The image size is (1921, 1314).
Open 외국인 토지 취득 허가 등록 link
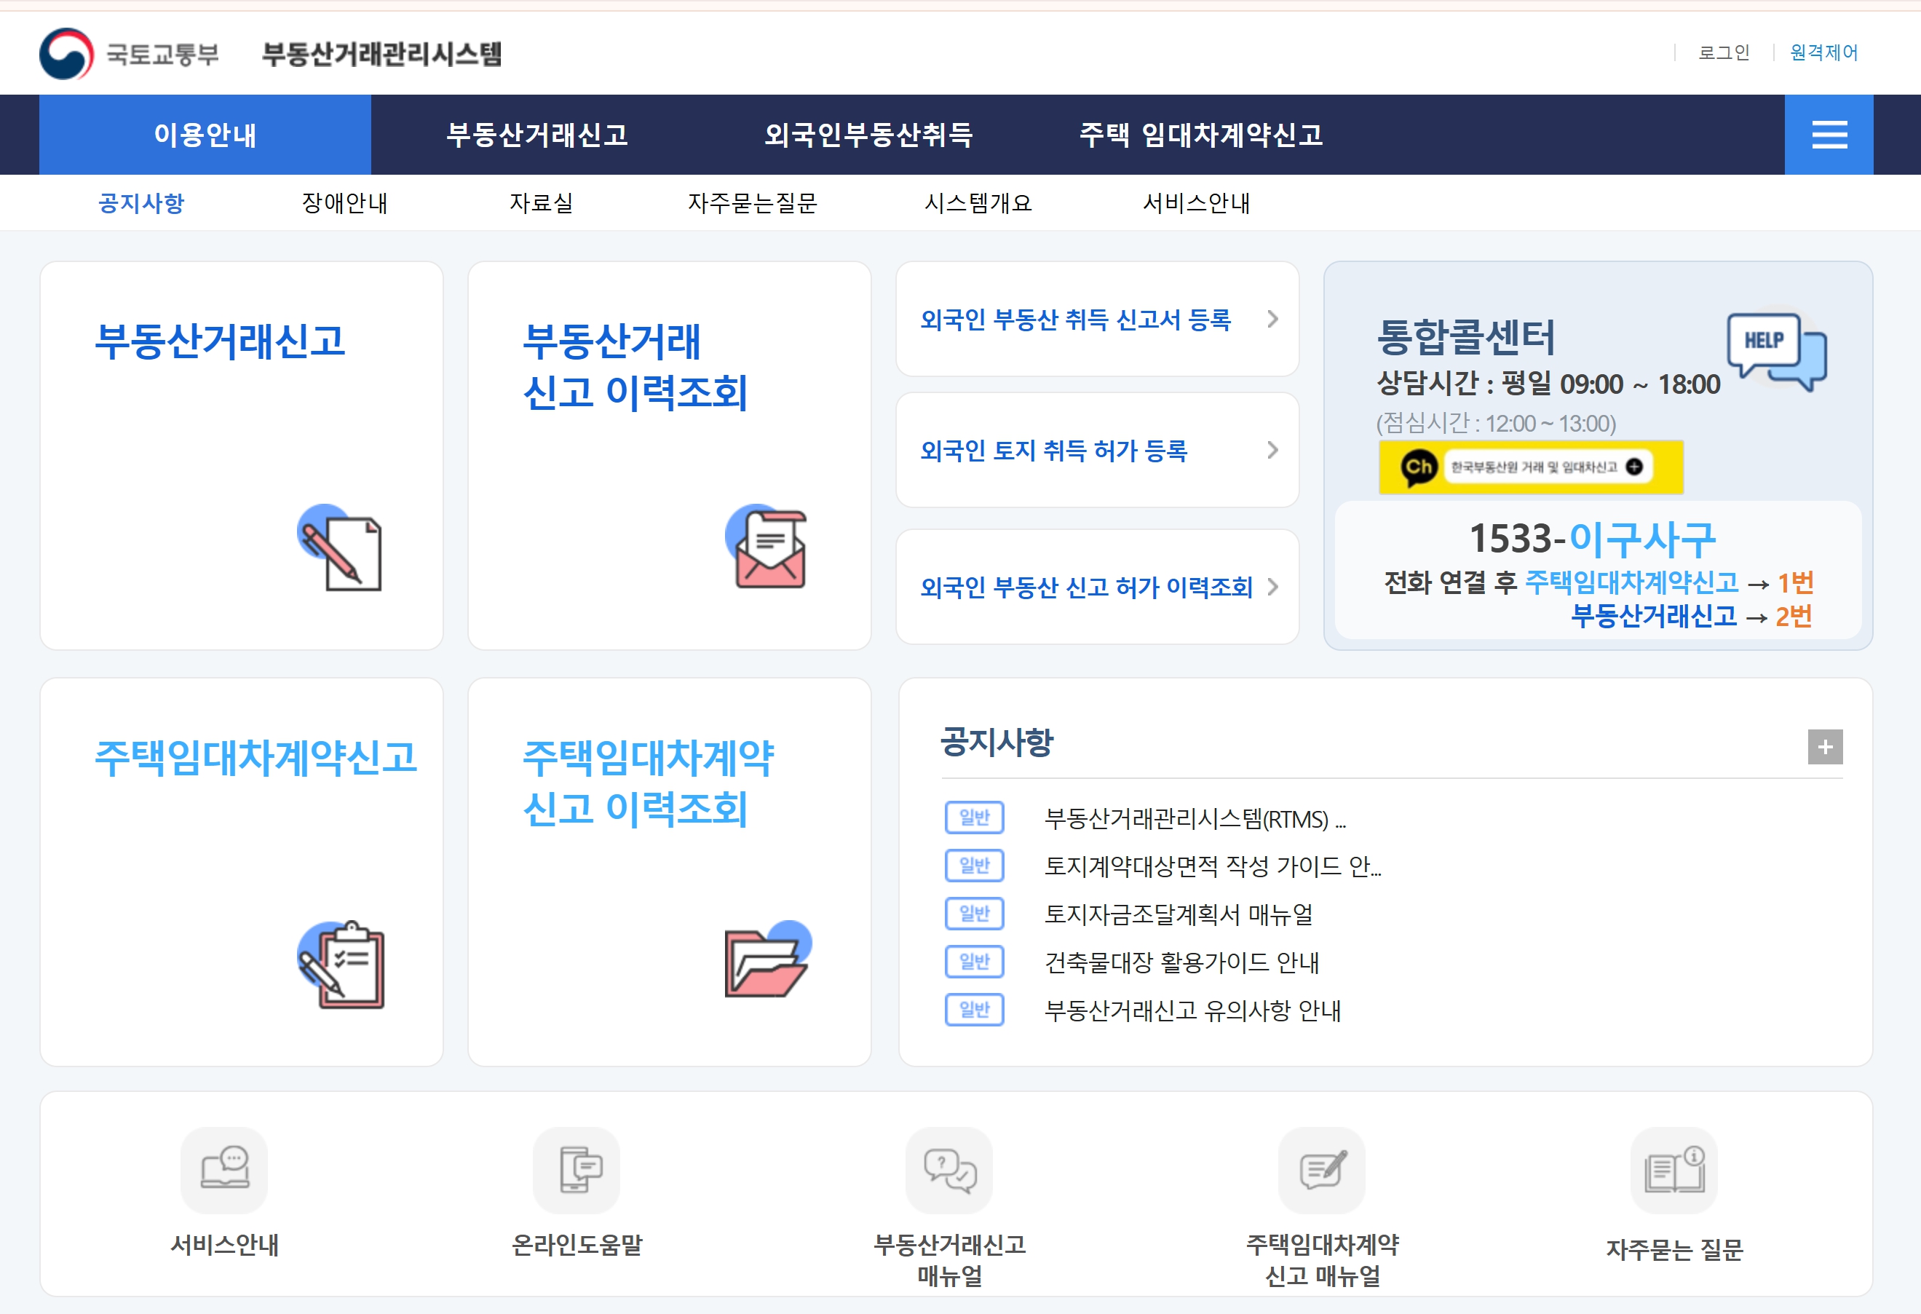coord(1054,451)
